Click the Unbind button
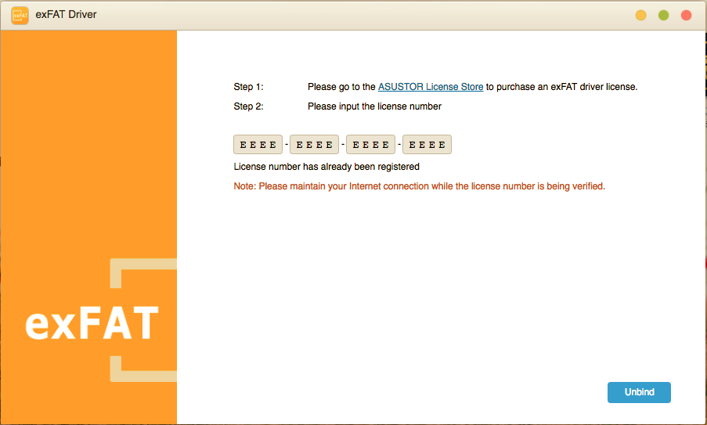This screenshot has width=707, height=425. pos(639,392)
